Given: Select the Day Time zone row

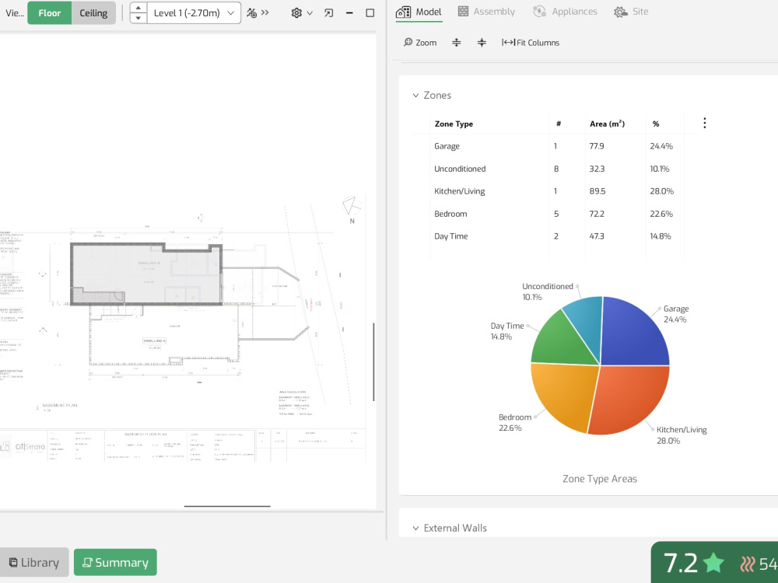Looking at the screenshot, I should (x=555, y=236).
